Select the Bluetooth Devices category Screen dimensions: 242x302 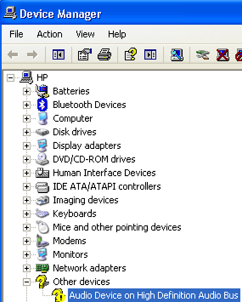[x=90, y=105]
